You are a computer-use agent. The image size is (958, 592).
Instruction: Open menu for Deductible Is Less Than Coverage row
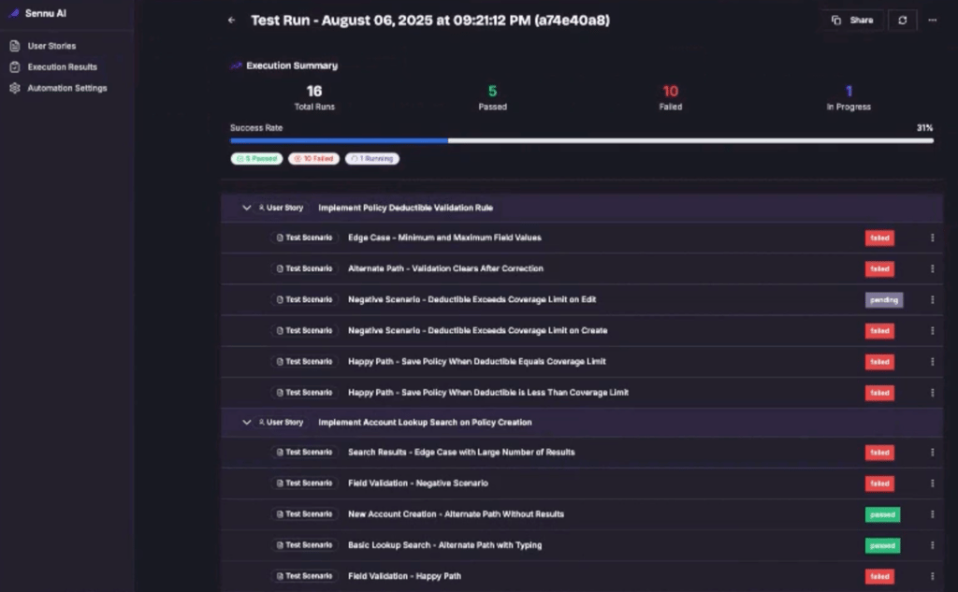933,393
